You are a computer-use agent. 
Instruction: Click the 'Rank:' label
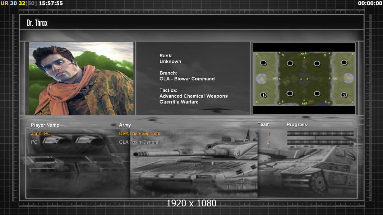pos(166,56)
